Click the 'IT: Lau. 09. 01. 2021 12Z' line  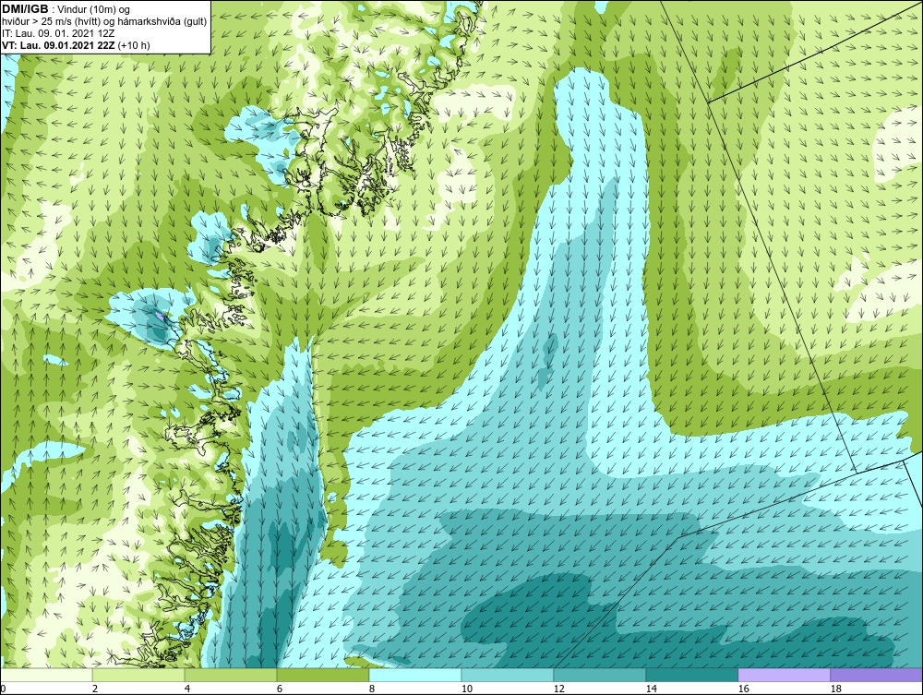(58, 33)
